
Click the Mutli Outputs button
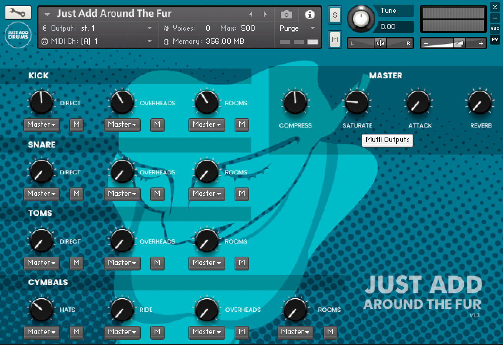(x=387, y=140)
